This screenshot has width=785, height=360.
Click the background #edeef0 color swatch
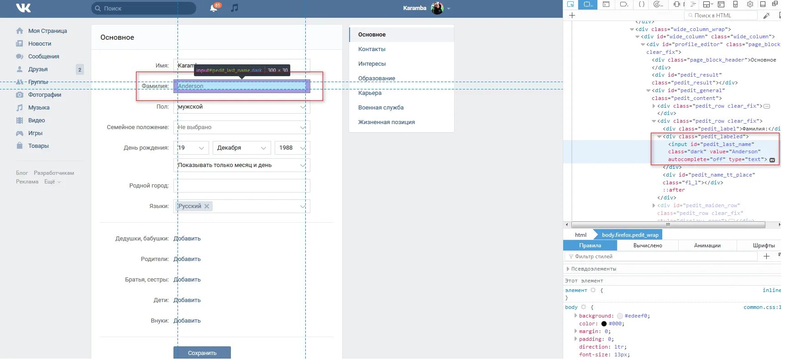(620, 316)
